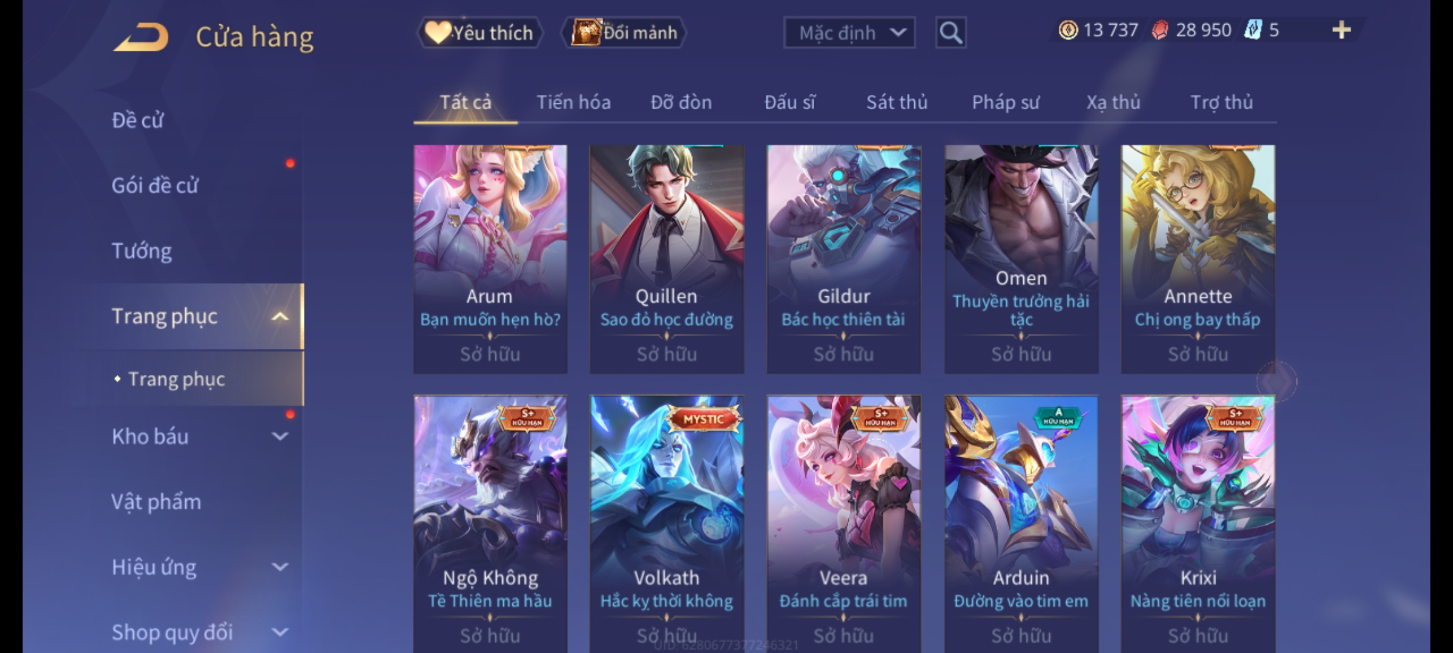Select the Tiến hóa tab
The width and height of the screenshot is (1453, 653).
point(573,102)
